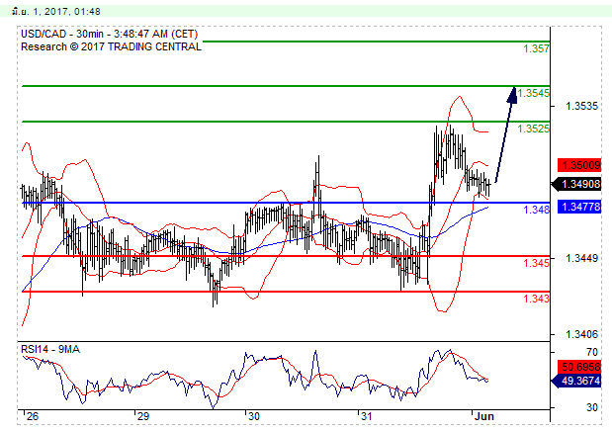Click the black 1.34908 current price tag

tap(576, 184)
